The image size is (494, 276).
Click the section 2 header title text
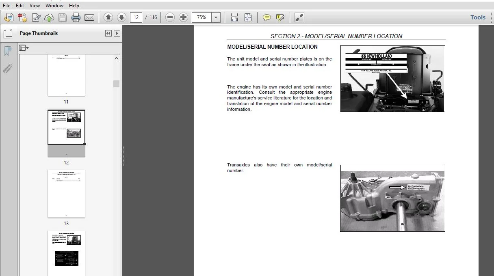(x=336, y=36)
